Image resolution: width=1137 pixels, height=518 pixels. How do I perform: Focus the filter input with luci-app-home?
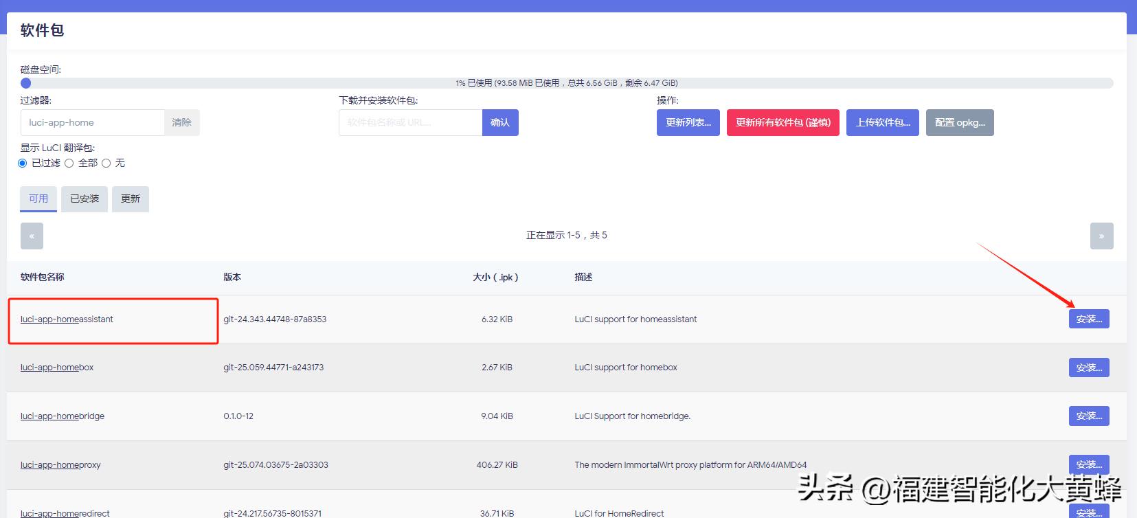coord(92,122)
